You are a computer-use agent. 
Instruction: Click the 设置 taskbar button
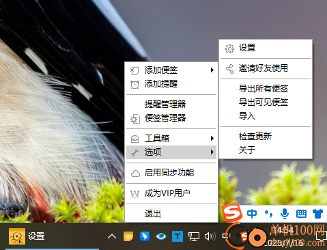pos(53,236)
